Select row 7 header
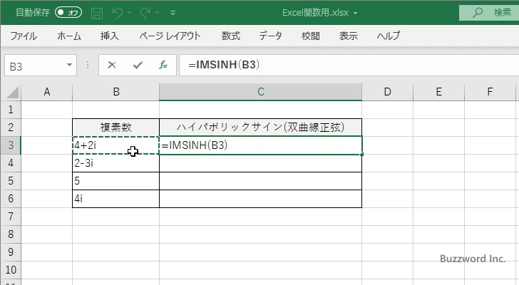Image resolution: width=519 pixels, height=285 pixels. [11, 217]
